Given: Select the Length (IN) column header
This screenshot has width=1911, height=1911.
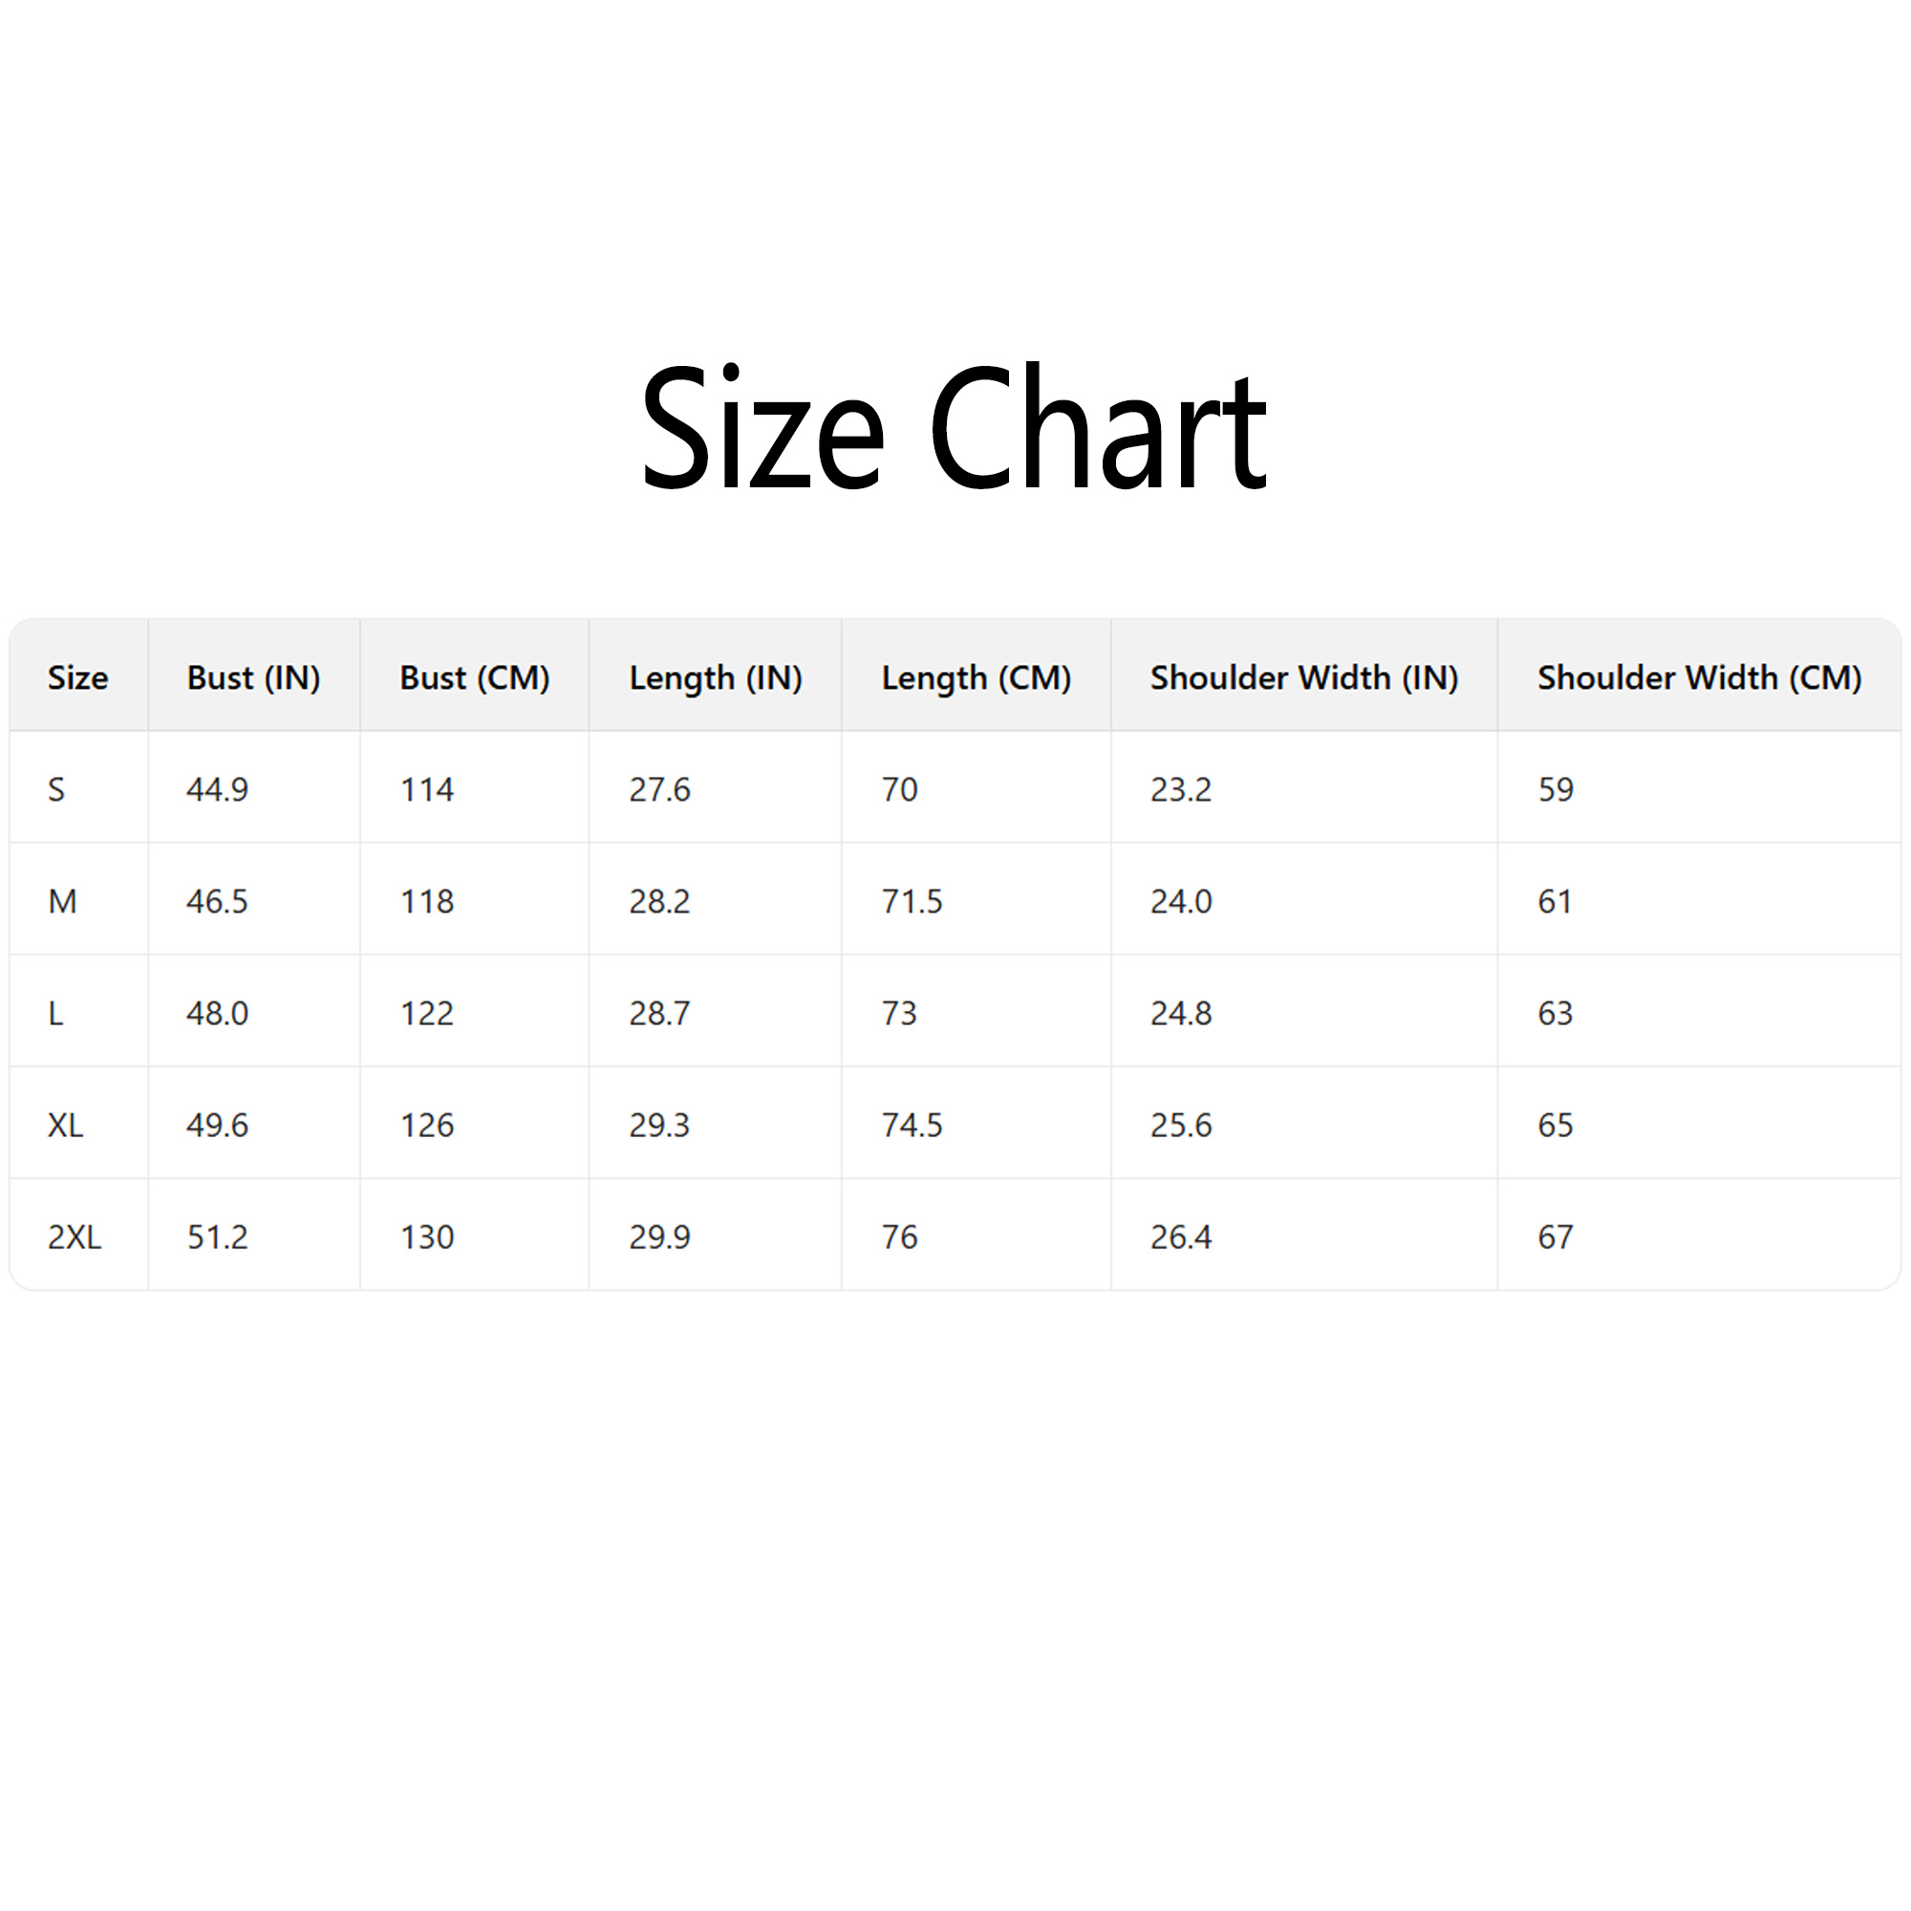Looking at the screenshot, I should click(715, 677).
